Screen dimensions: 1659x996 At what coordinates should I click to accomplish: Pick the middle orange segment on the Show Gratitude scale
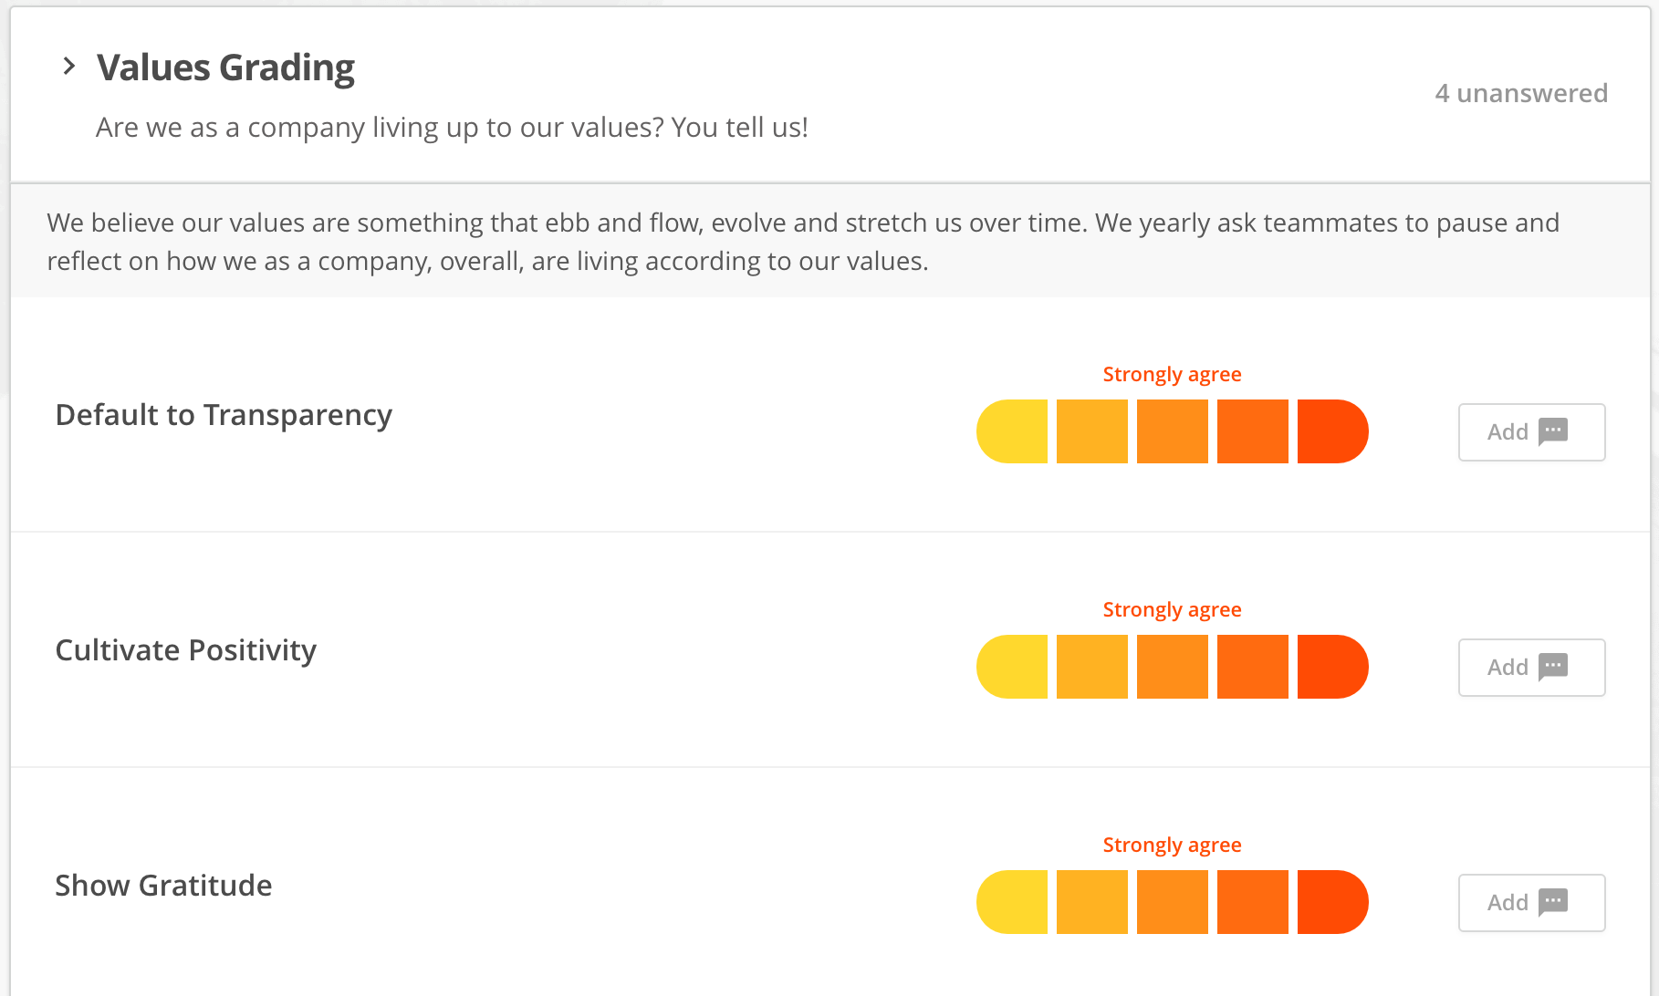click(x=1172, y=902)
